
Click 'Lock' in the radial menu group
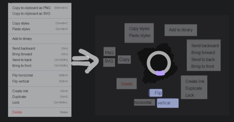190,95
